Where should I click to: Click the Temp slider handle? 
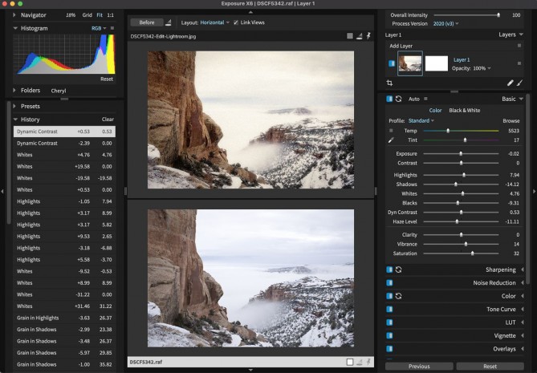(448, 131)
